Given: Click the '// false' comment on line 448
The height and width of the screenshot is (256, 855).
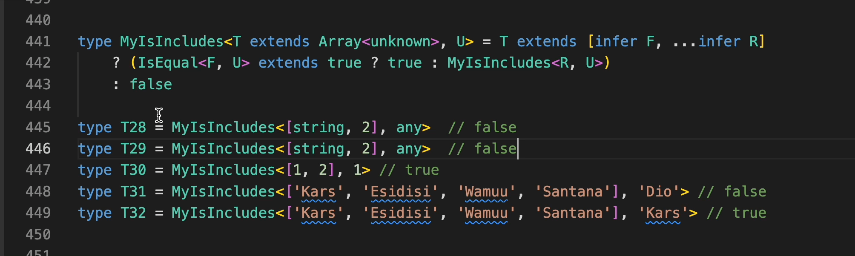Looking at the screenshot, I should pyautogui.click(x=732, y=191).
